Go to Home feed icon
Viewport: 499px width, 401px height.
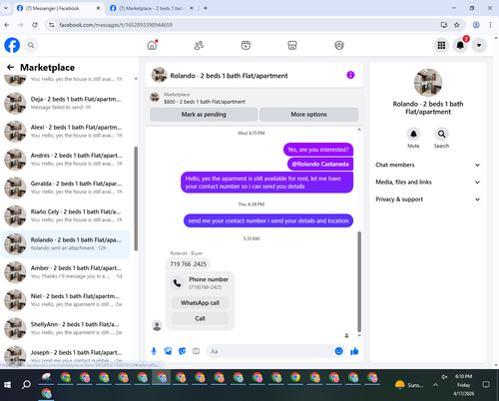pyautogui.click(x=152, y=45)
